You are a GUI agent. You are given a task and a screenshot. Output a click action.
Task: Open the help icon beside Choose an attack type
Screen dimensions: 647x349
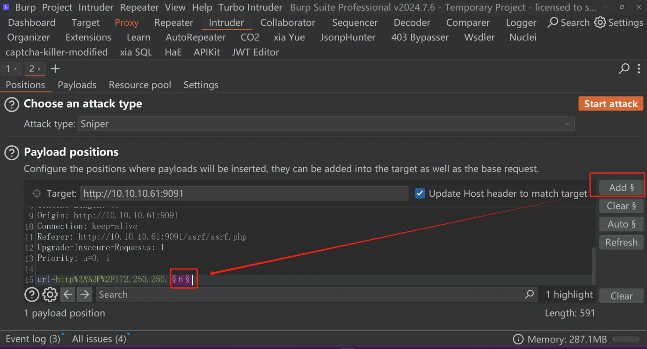pos(12,104)
